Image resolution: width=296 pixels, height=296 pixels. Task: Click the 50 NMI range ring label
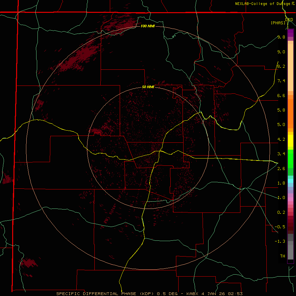point(148,87)
